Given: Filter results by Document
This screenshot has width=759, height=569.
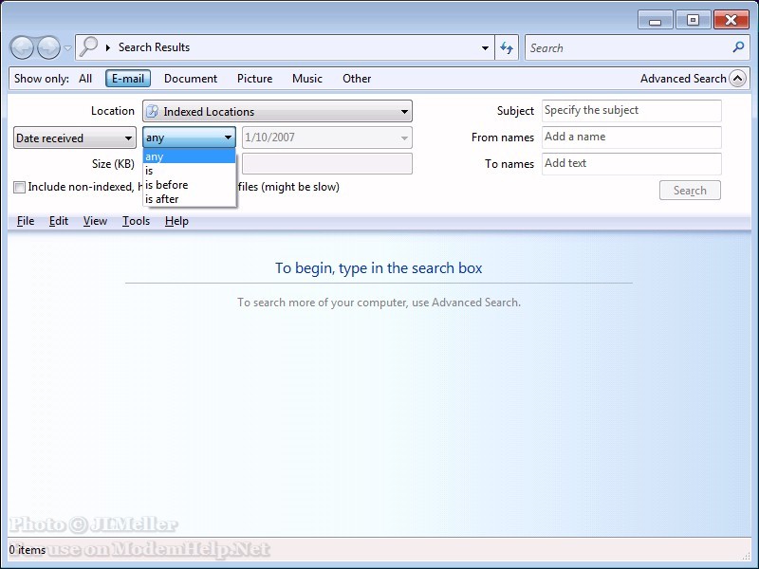Looking at the screenshot, I should tap(191, 79).
